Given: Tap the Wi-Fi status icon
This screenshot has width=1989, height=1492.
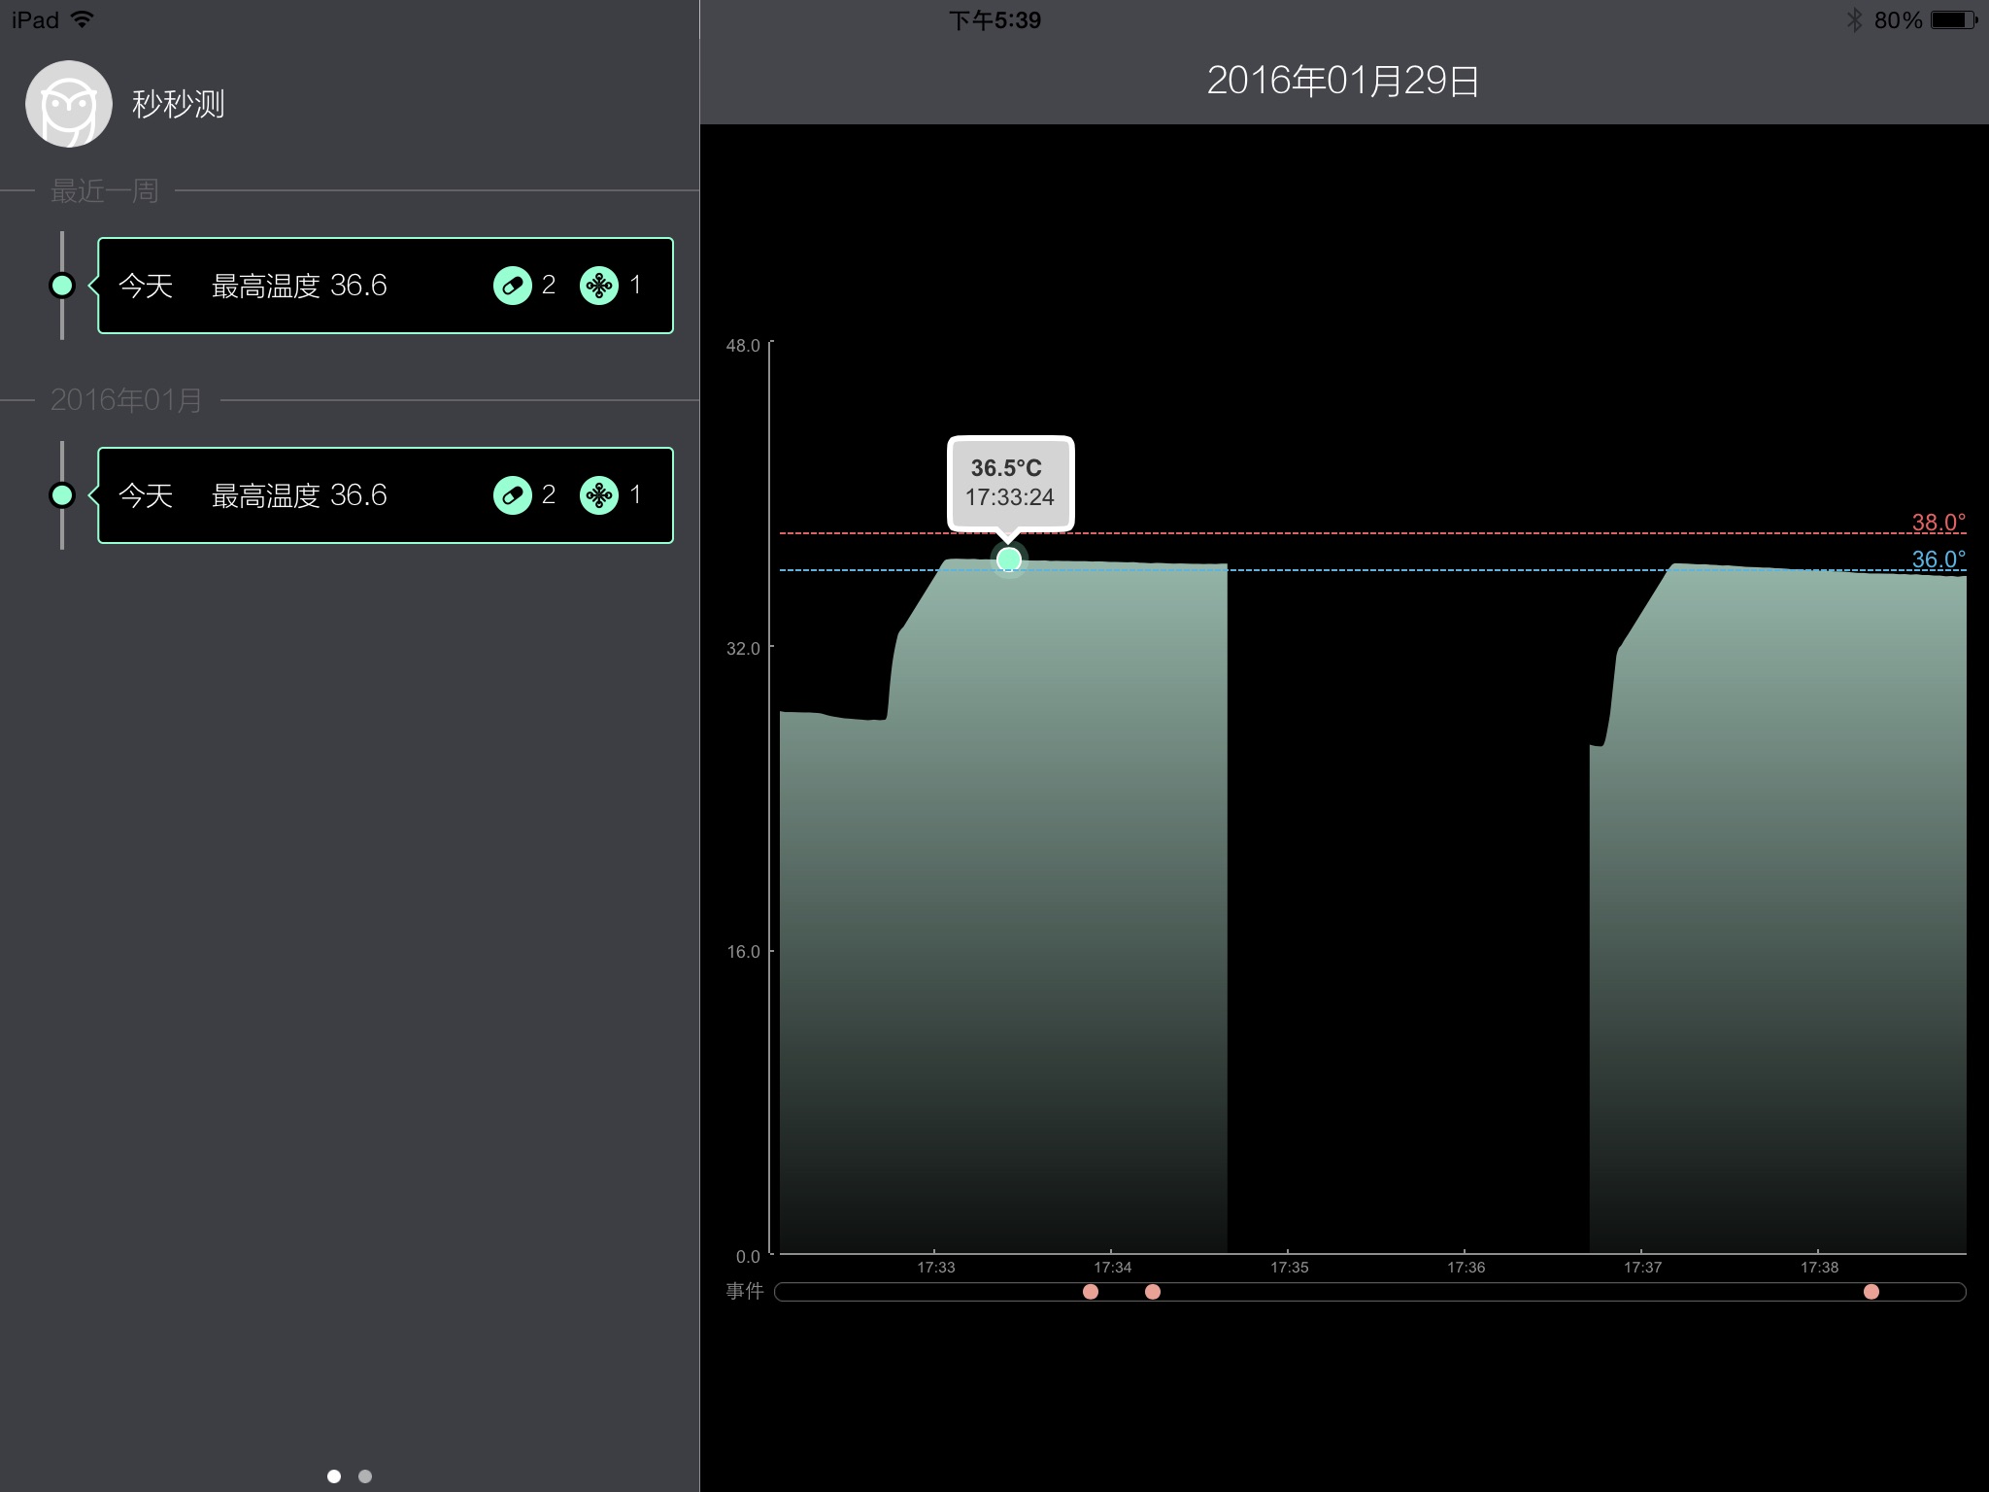Looking at the screenshot, I should [x=84, y=19].
